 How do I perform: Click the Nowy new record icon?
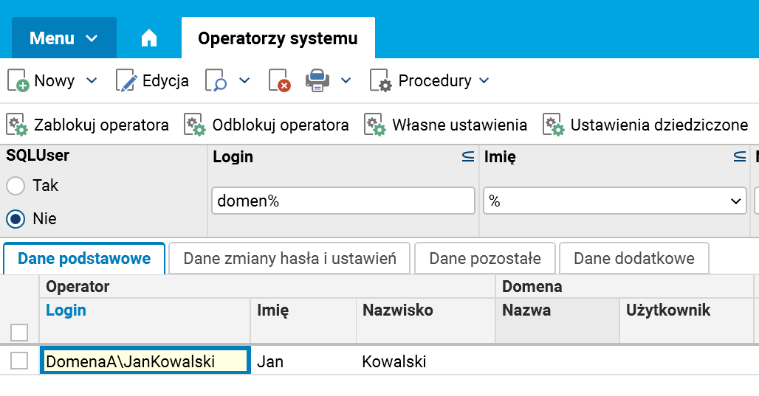[x=18, y=81]
